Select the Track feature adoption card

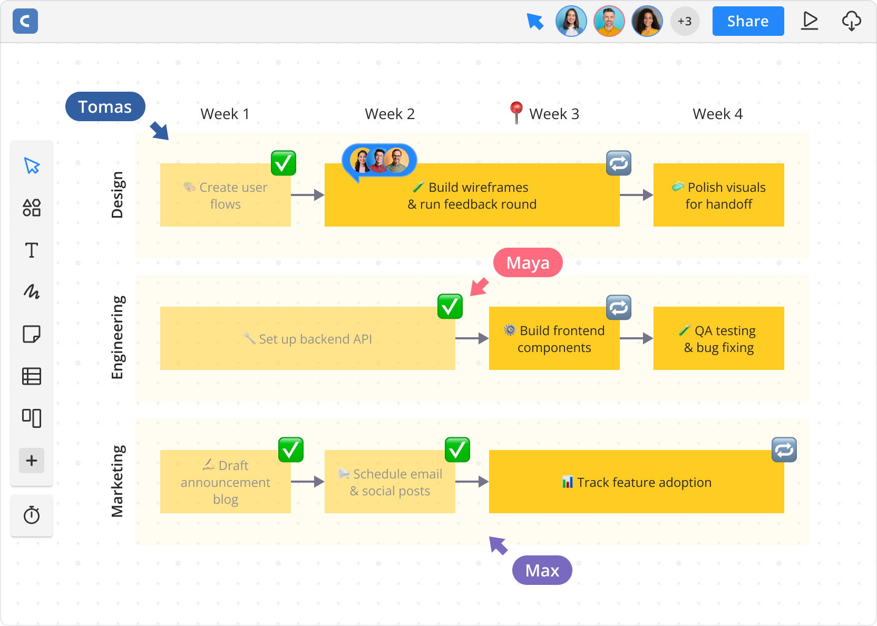click(636, 482)
